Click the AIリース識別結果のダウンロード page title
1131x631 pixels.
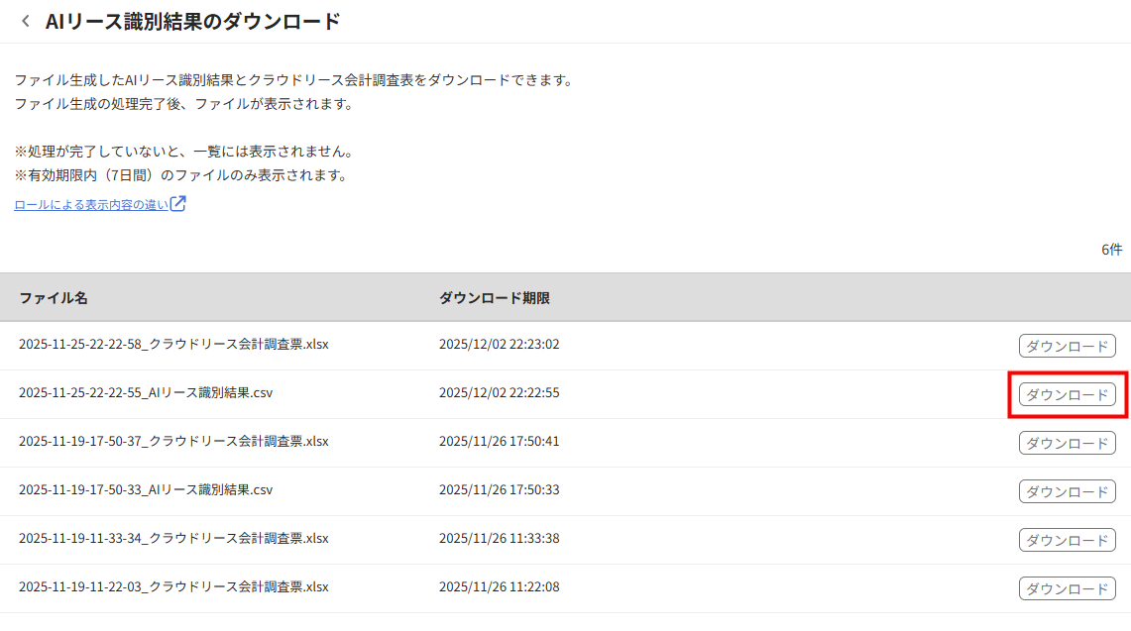(192, 21)
